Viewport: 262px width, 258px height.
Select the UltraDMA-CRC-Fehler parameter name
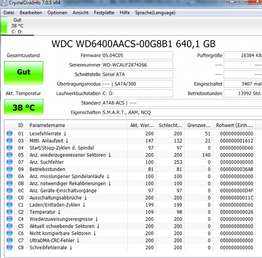coord(54,241)
